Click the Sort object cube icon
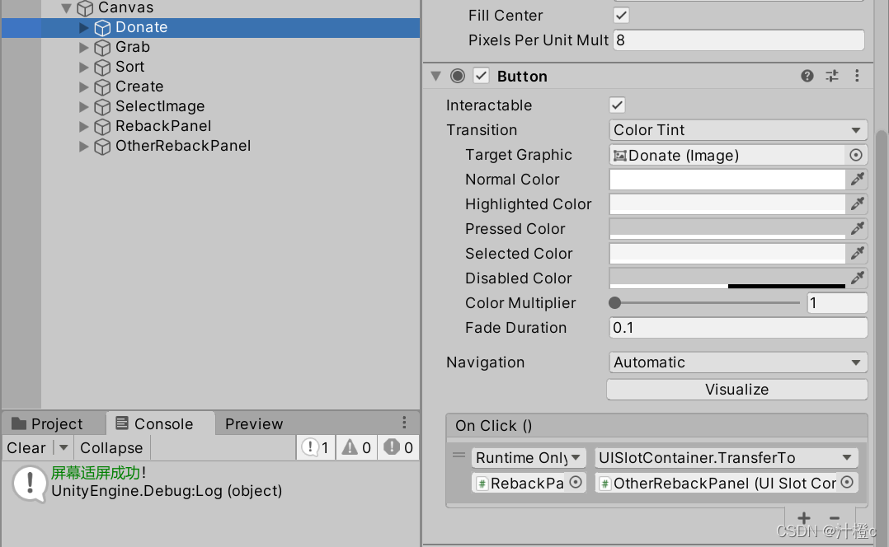 coord(102,68)
